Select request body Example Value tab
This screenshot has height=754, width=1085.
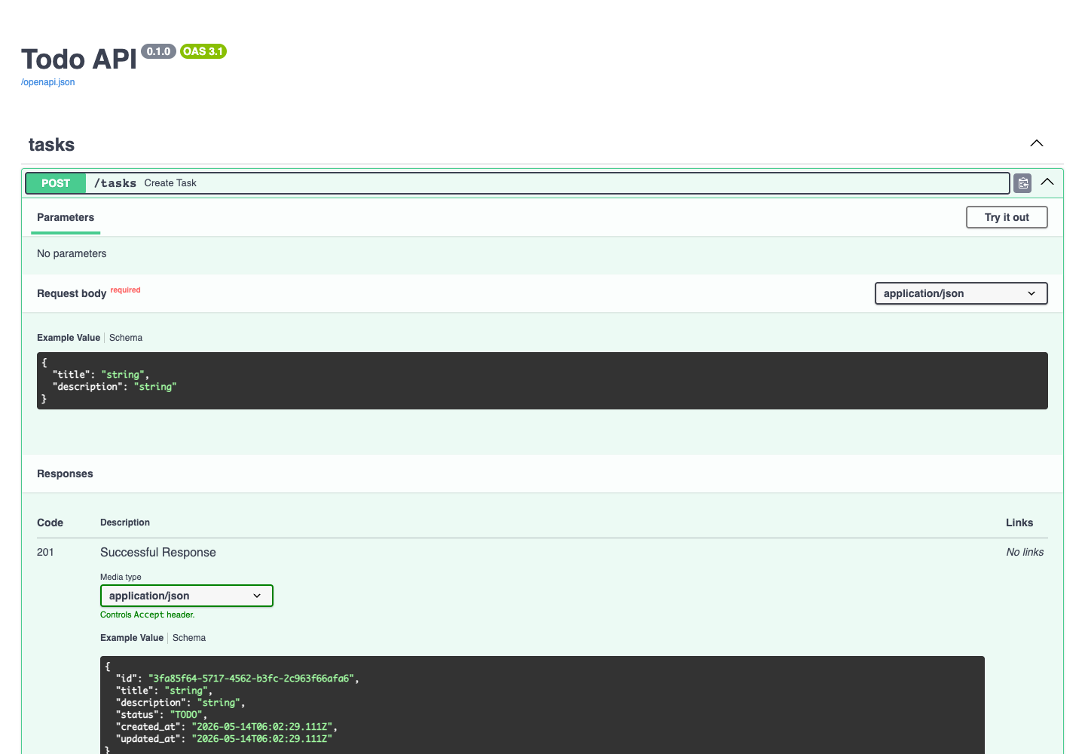point(69,338)
